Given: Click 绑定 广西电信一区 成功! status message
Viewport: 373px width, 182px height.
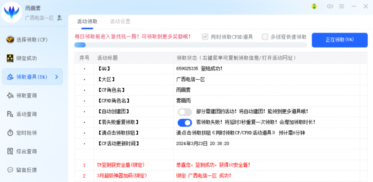Looking at the screenshot, I should 204,176.
